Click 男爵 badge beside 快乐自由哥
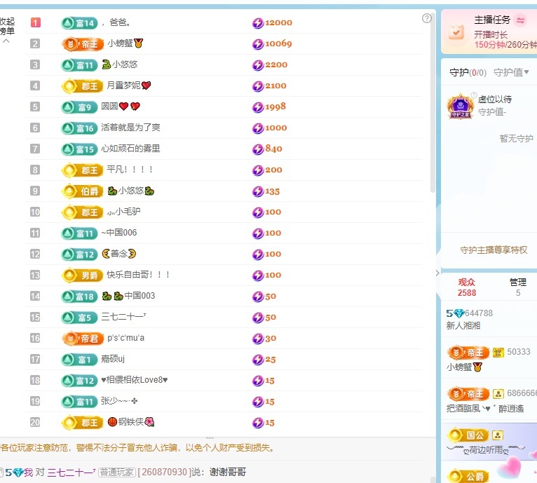The width and height of the screenshot is (537, 483). pyautogui.click(x=83, y=275)
